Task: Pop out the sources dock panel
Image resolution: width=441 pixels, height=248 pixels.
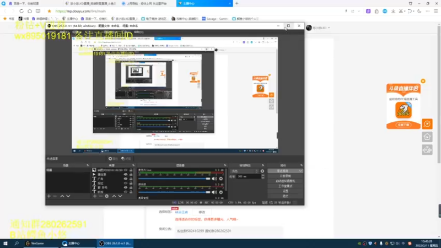Action: point(133,165)
